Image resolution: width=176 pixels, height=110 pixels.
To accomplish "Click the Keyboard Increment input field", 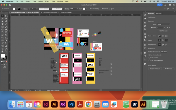I will click(x=164, y=52).
